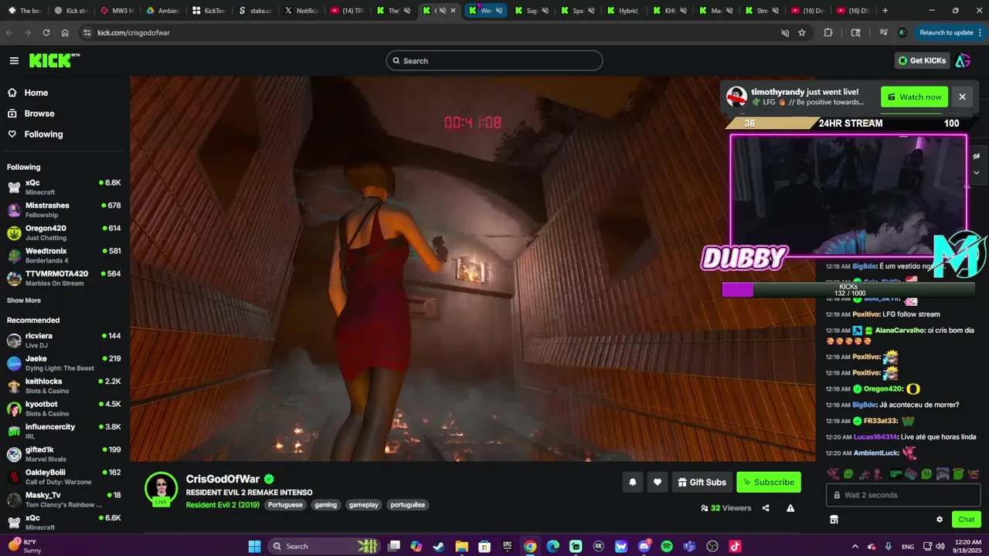The image size is (989, 556).
Task: Open Oregon420 Just Chatting channel in the sidebar
Action: tap(64, 232)
